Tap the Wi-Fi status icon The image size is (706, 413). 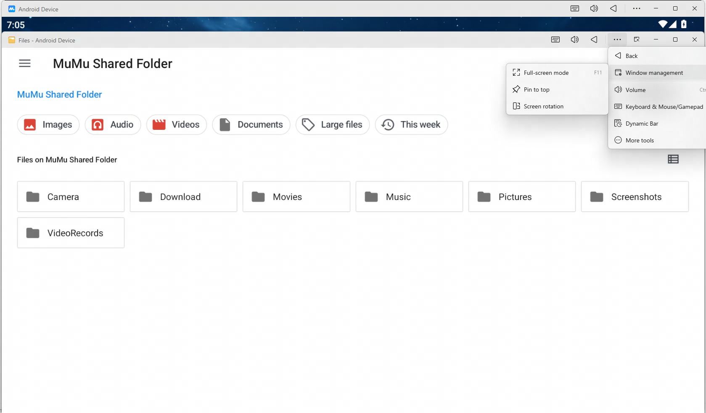(x=663, y=24)
